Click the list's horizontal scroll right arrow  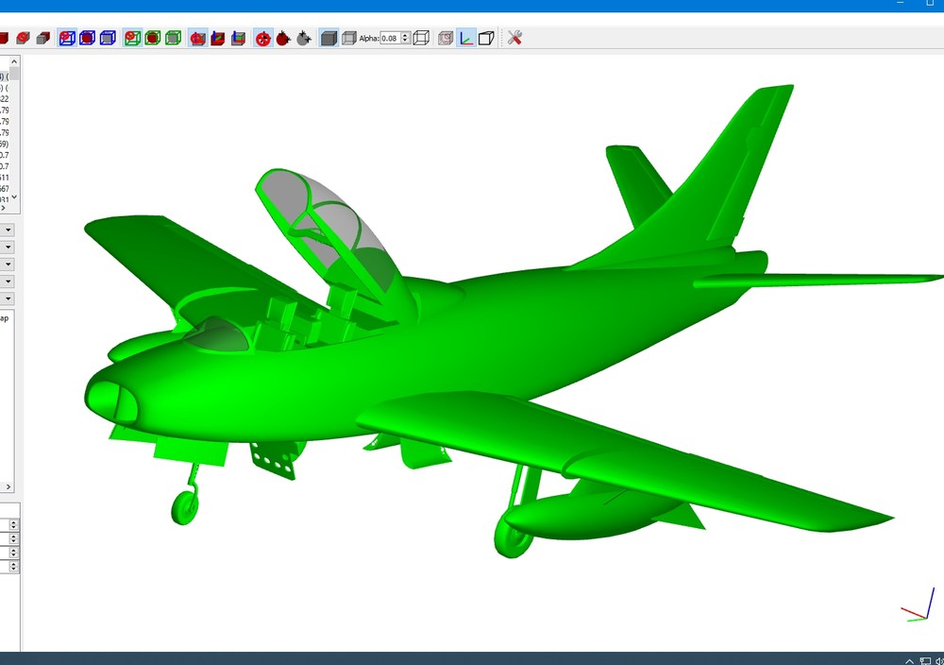[x=4, y=208]
